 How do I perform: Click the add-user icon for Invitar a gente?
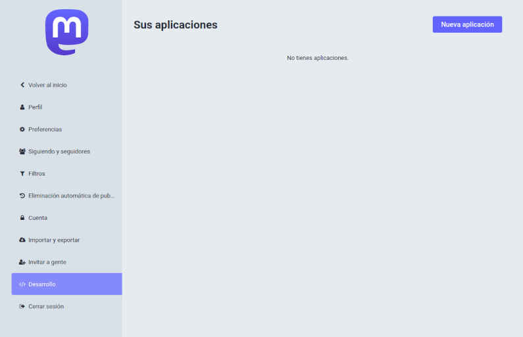coord(22,262)
